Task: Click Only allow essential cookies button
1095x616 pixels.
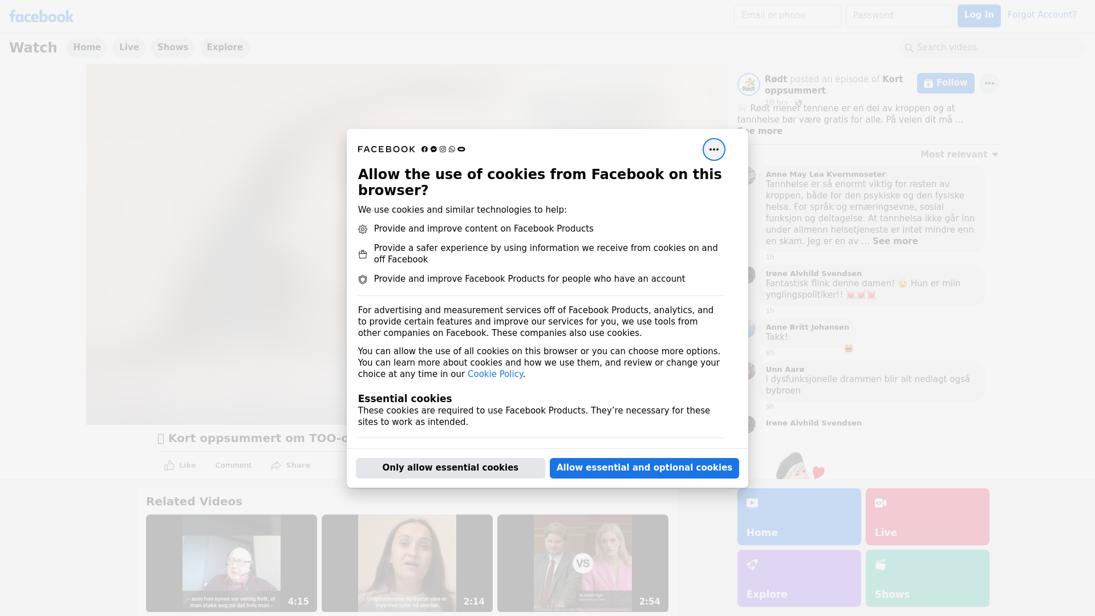Action: pyautogui.click(x=450, y=468)
